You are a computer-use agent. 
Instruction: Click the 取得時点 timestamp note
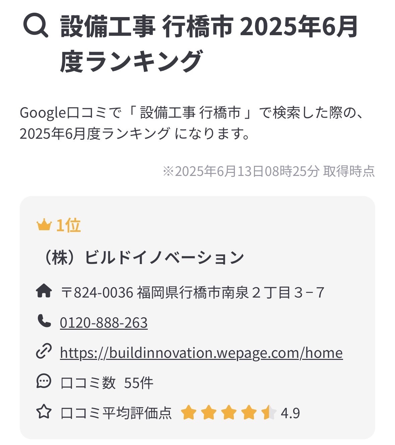point(268,171)
